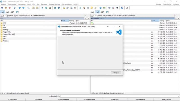
Task: Go forward with the blue right arrow
Action: coord(23,8)
